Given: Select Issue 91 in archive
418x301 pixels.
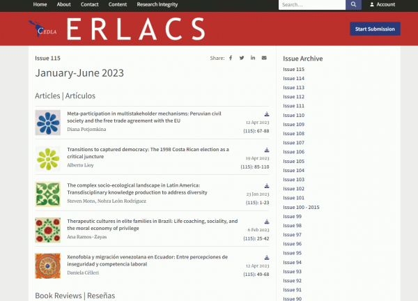Looking at the screenshot, I should click(292, 290).
